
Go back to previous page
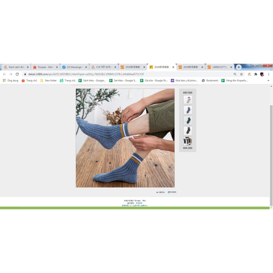point(4,74)
